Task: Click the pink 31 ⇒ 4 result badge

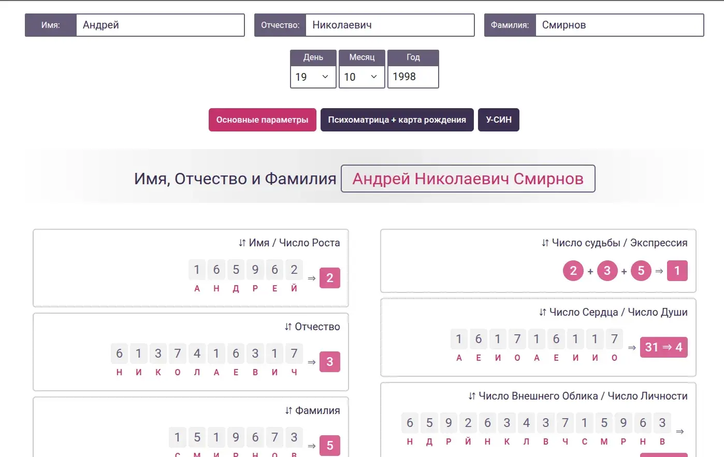Action: pyautogui.click(x=663, y=347)
